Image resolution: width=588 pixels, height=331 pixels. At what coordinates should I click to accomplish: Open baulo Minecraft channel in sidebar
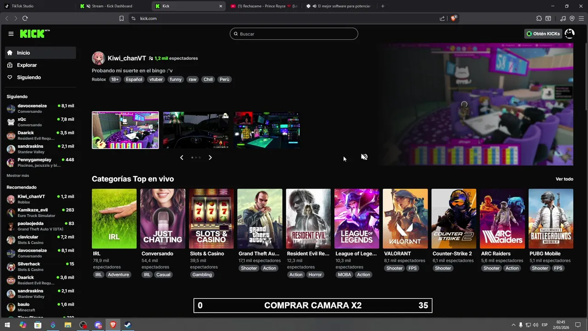[x=40, y=307]
